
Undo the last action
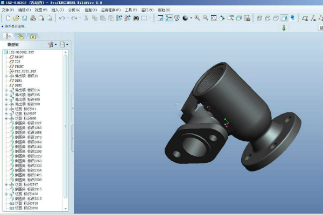(61, 18)
